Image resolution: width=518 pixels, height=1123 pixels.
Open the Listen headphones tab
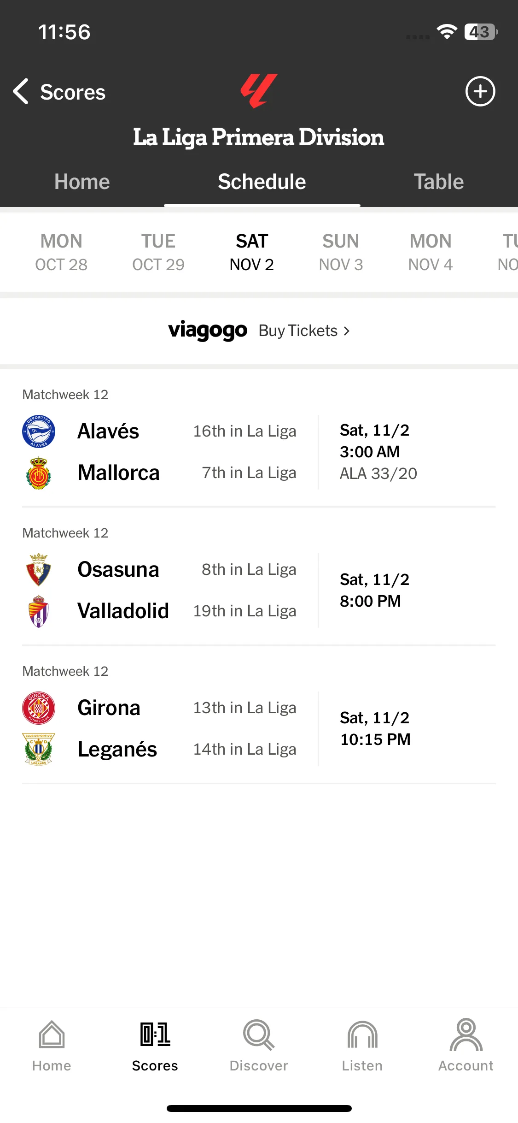point(362,1035)
